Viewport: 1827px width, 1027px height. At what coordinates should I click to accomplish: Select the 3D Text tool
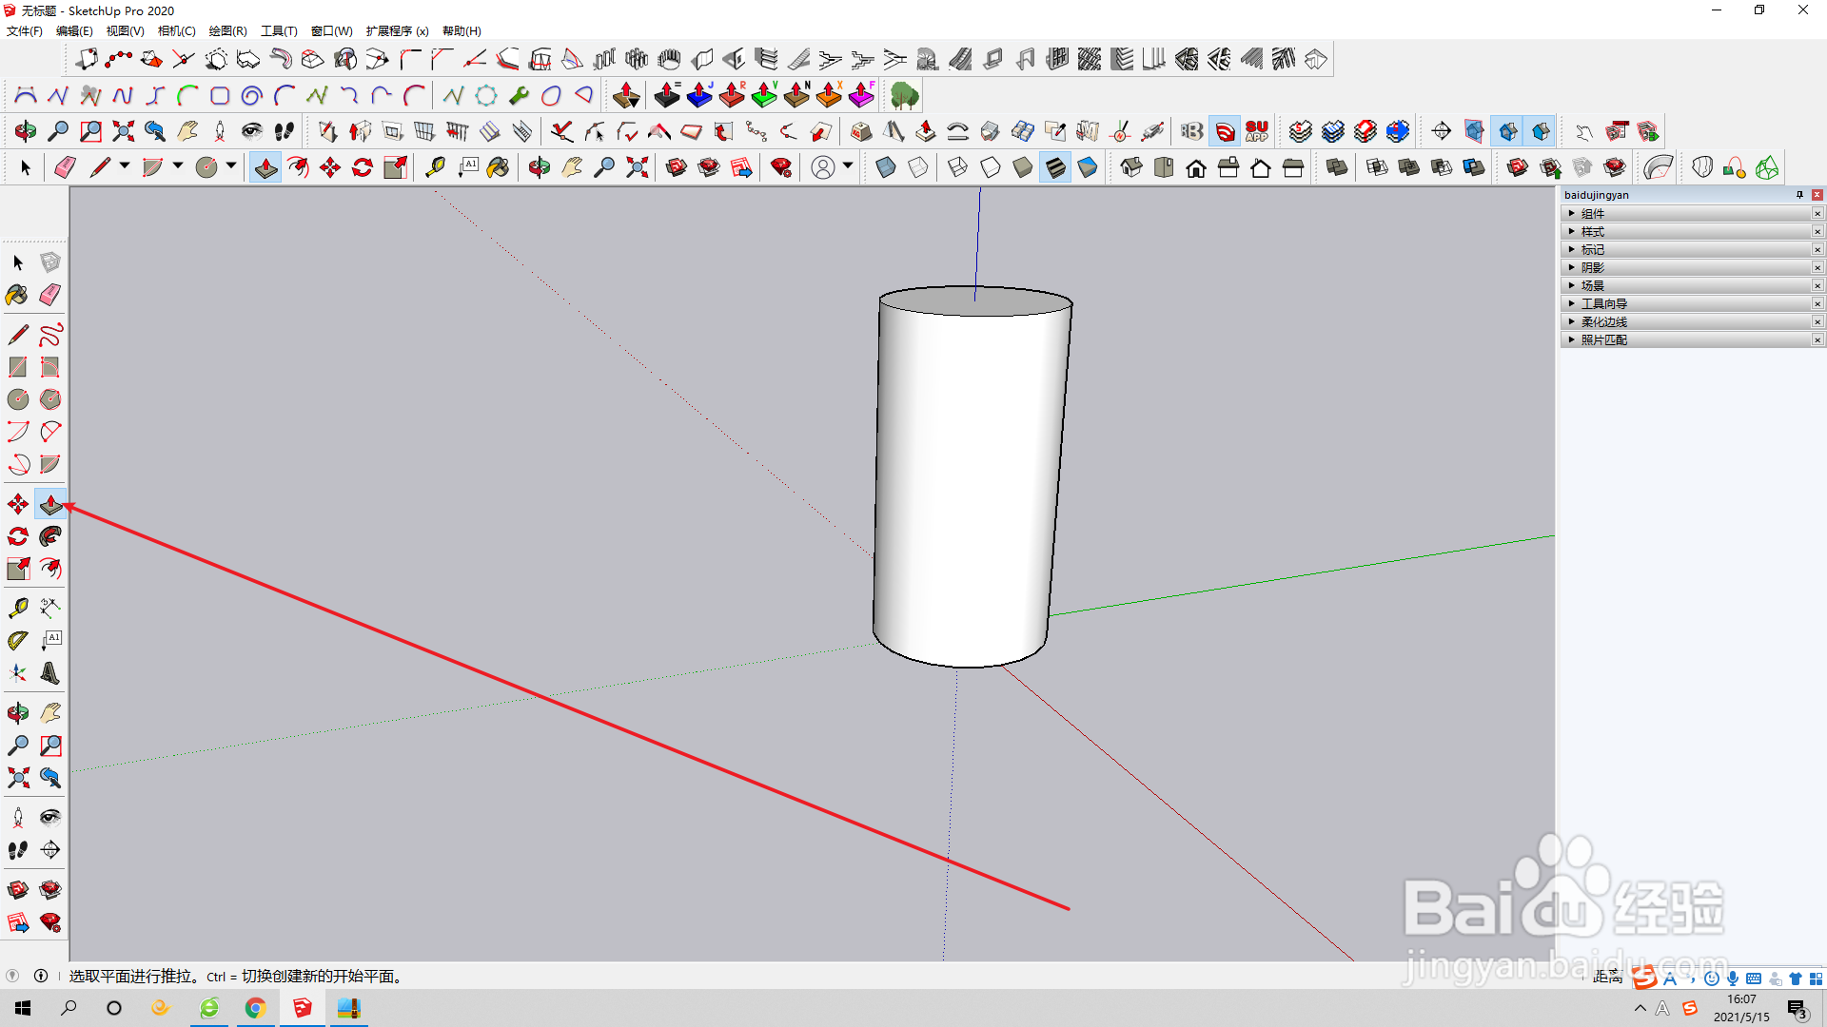50,673
